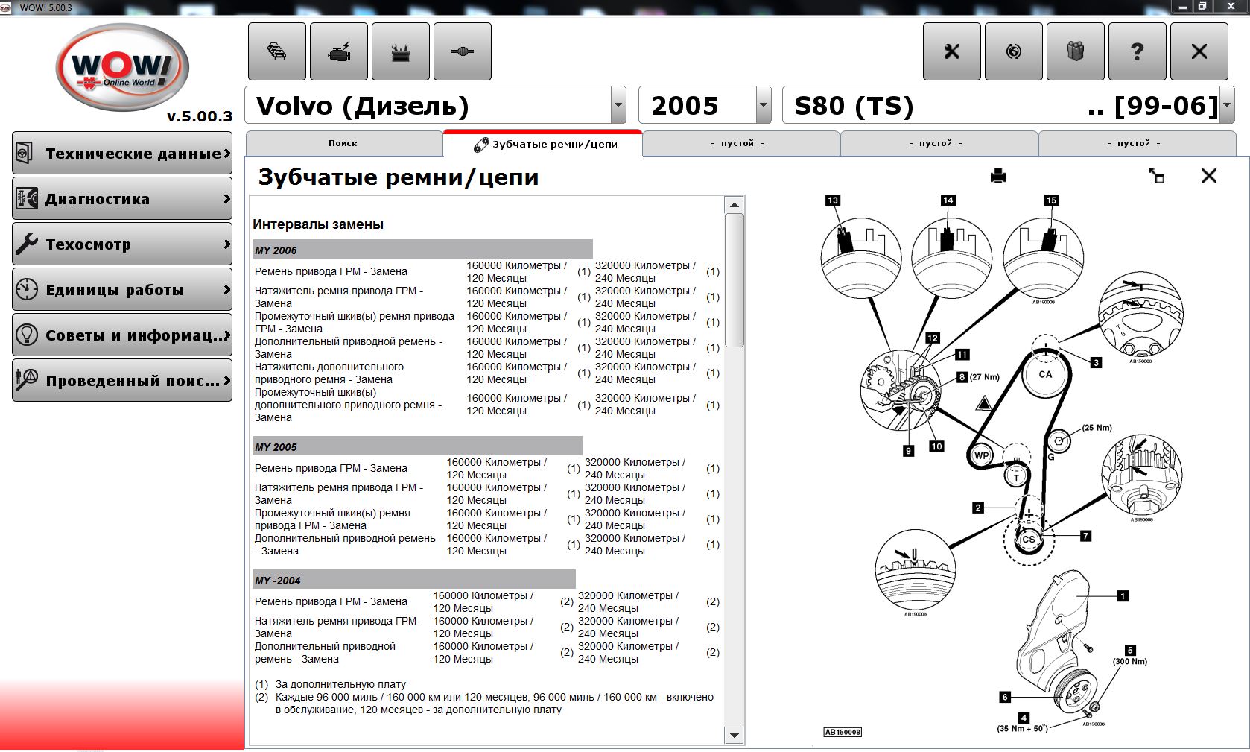Open help with question mark icon

pos(1138,51)
